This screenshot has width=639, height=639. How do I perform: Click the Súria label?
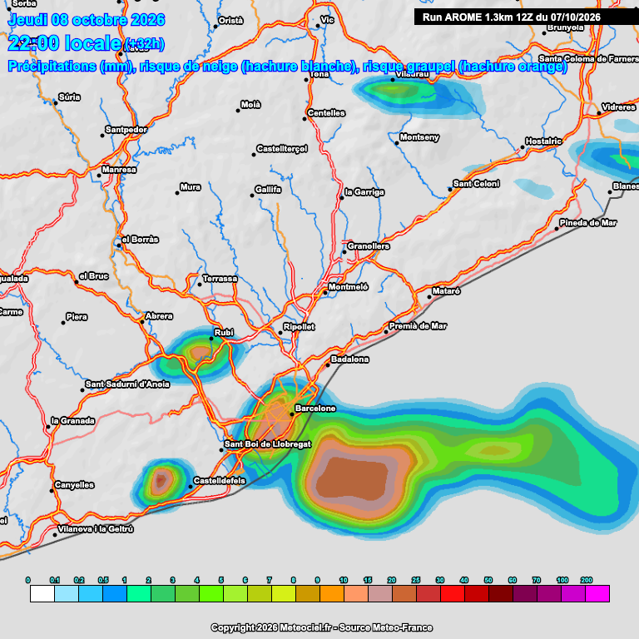(70, 97)
